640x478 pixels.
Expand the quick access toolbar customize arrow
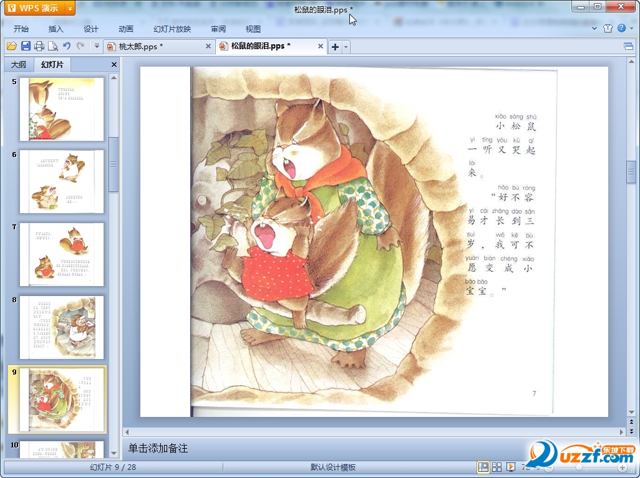coord(97,46)
